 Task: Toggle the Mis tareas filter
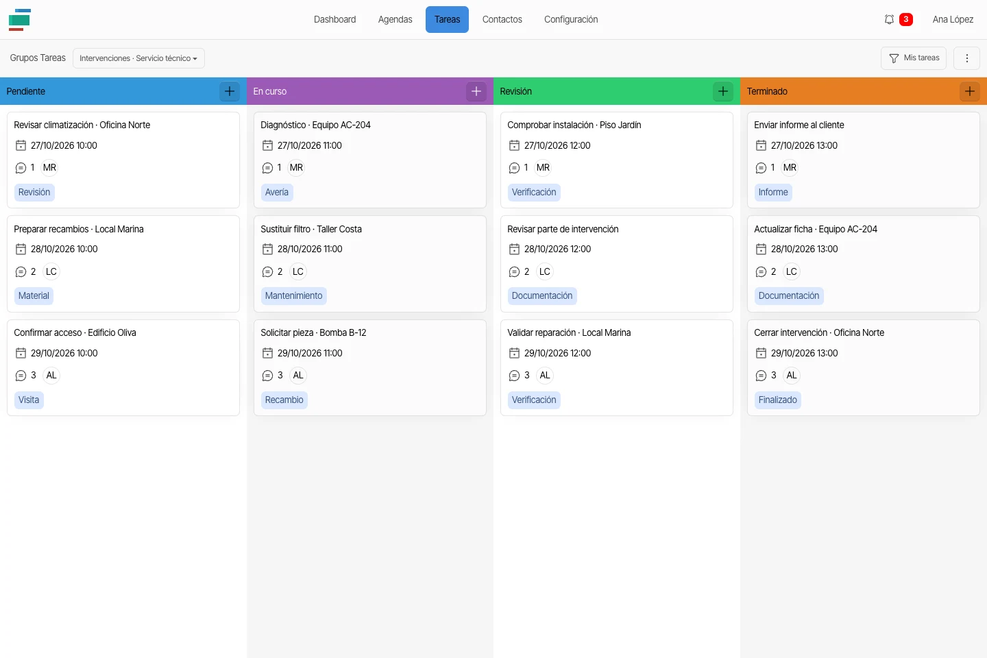coord(914,58)
